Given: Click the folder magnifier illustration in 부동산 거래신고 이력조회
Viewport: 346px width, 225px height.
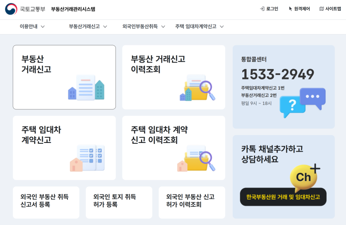Looking at the screenshot, I should pyautogui.click(x=198, y=88).
